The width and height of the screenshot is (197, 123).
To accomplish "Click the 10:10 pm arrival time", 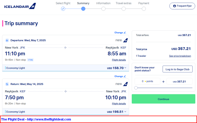I will (x=116, y=98).
